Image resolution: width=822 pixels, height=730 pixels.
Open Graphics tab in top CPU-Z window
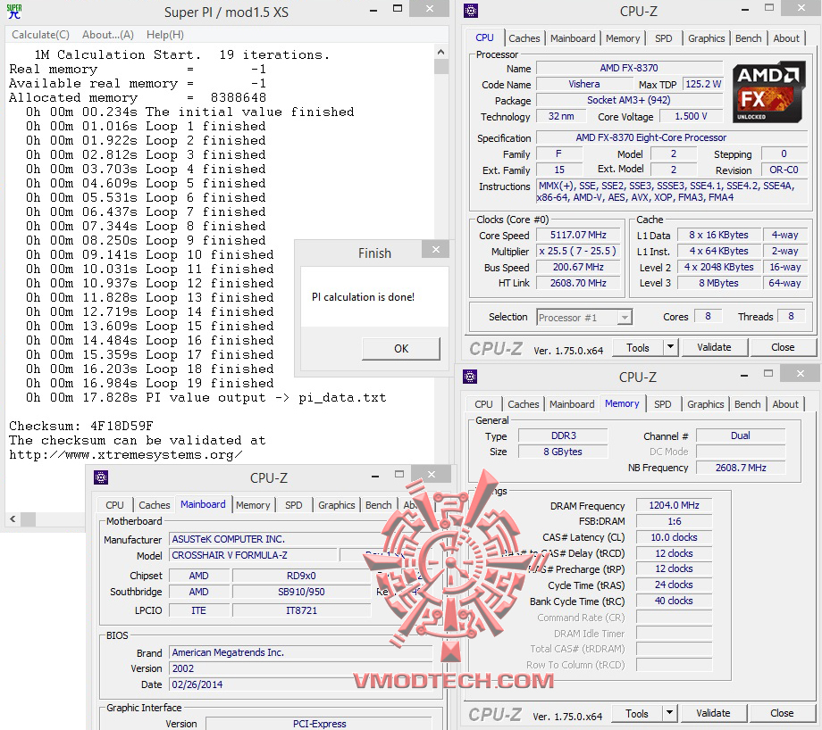click(x=706, y=38)
